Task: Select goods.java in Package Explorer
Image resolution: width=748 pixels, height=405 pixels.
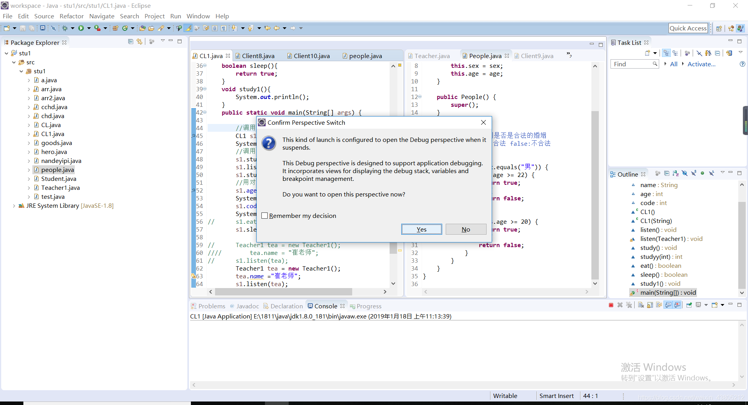Action: [56, 143]
